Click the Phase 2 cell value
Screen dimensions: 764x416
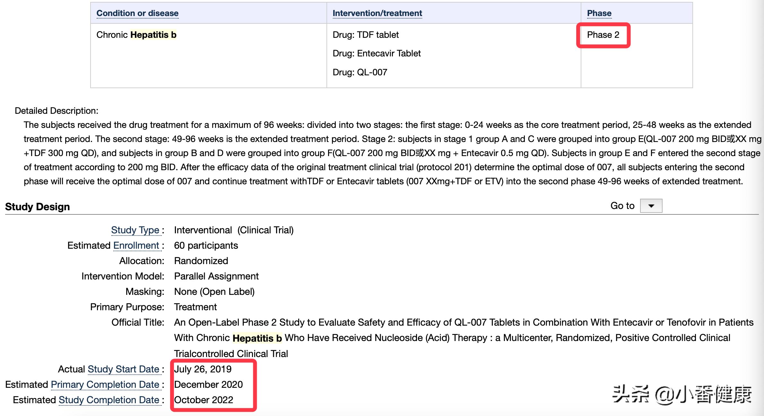click(603, 35)
